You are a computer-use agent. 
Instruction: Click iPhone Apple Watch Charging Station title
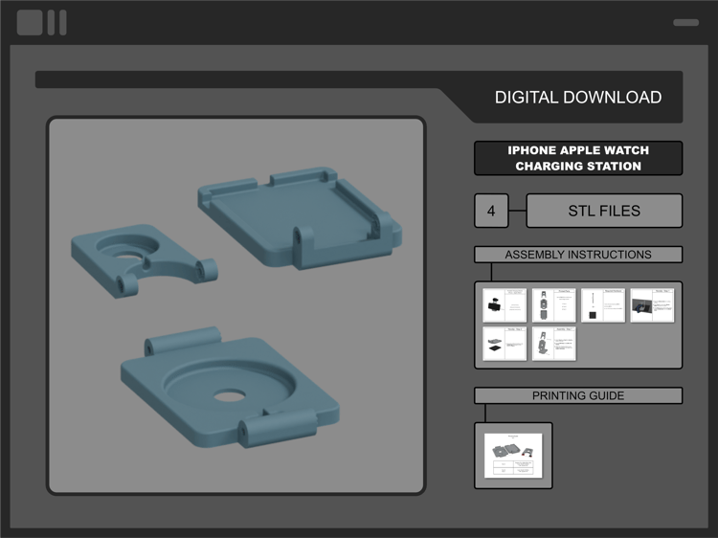point(578,158)
